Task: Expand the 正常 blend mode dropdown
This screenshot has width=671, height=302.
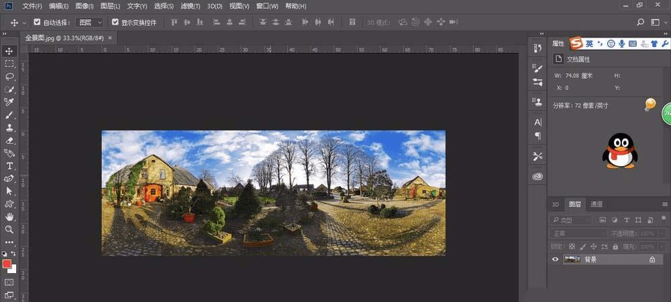Action: pyautogui.click(x=577, y=234)
